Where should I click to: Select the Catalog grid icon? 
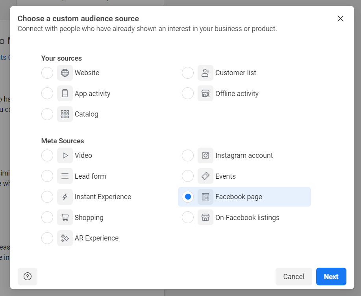65,114
